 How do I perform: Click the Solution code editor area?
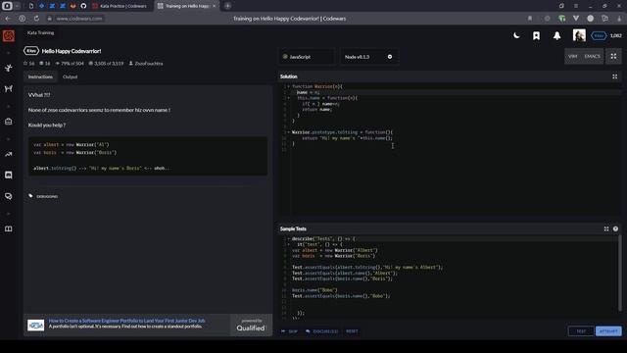pos(450,150)
